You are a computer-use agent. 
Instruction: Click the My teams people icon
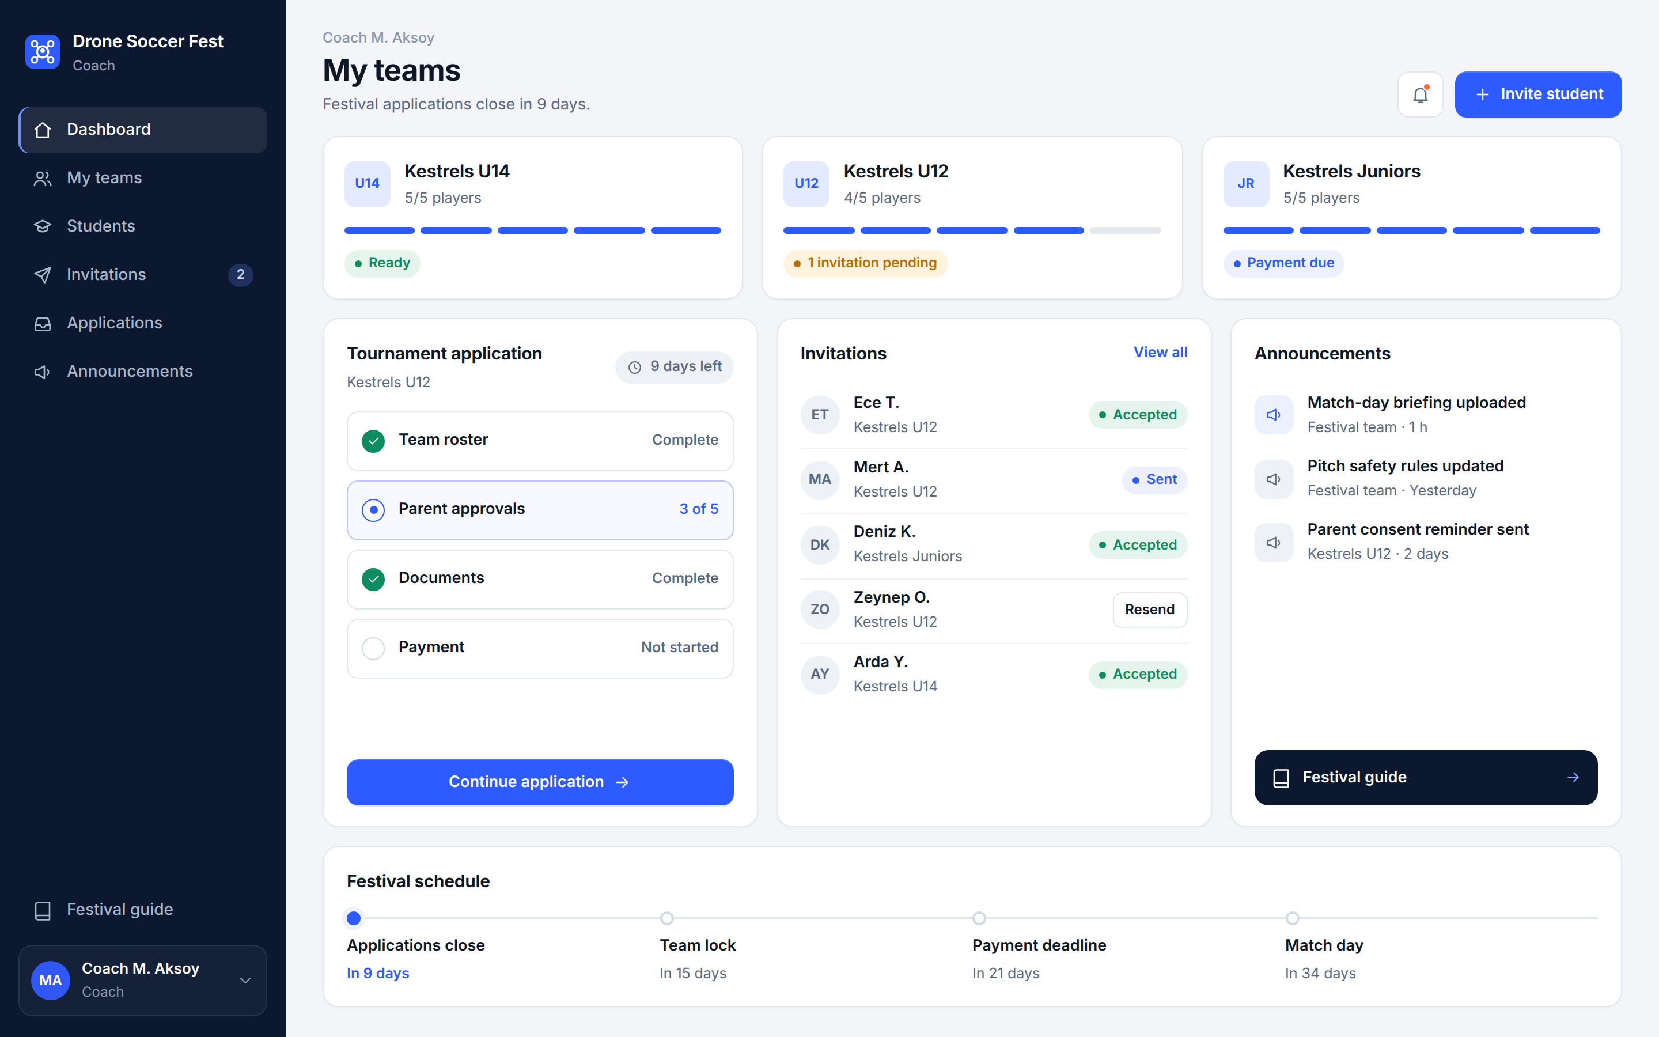(43, 179)
